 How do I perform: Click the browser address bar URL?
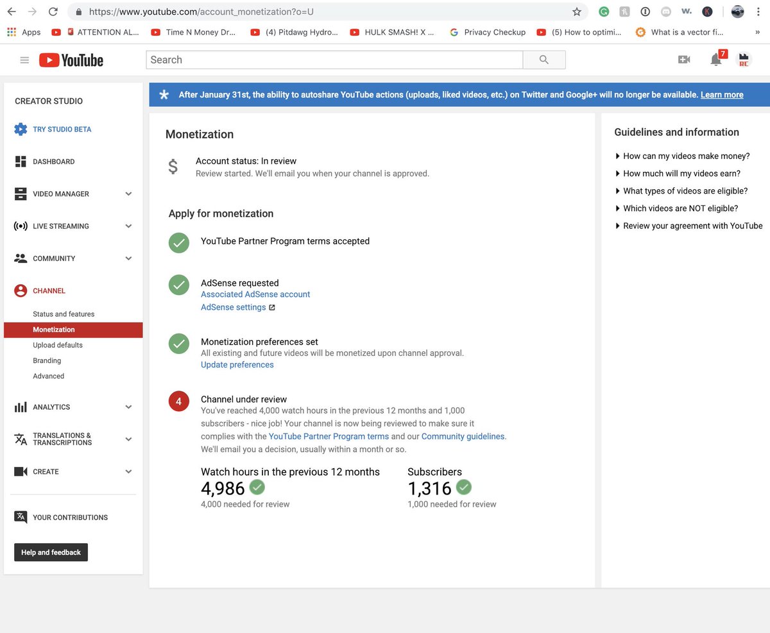tap(201, 12)
